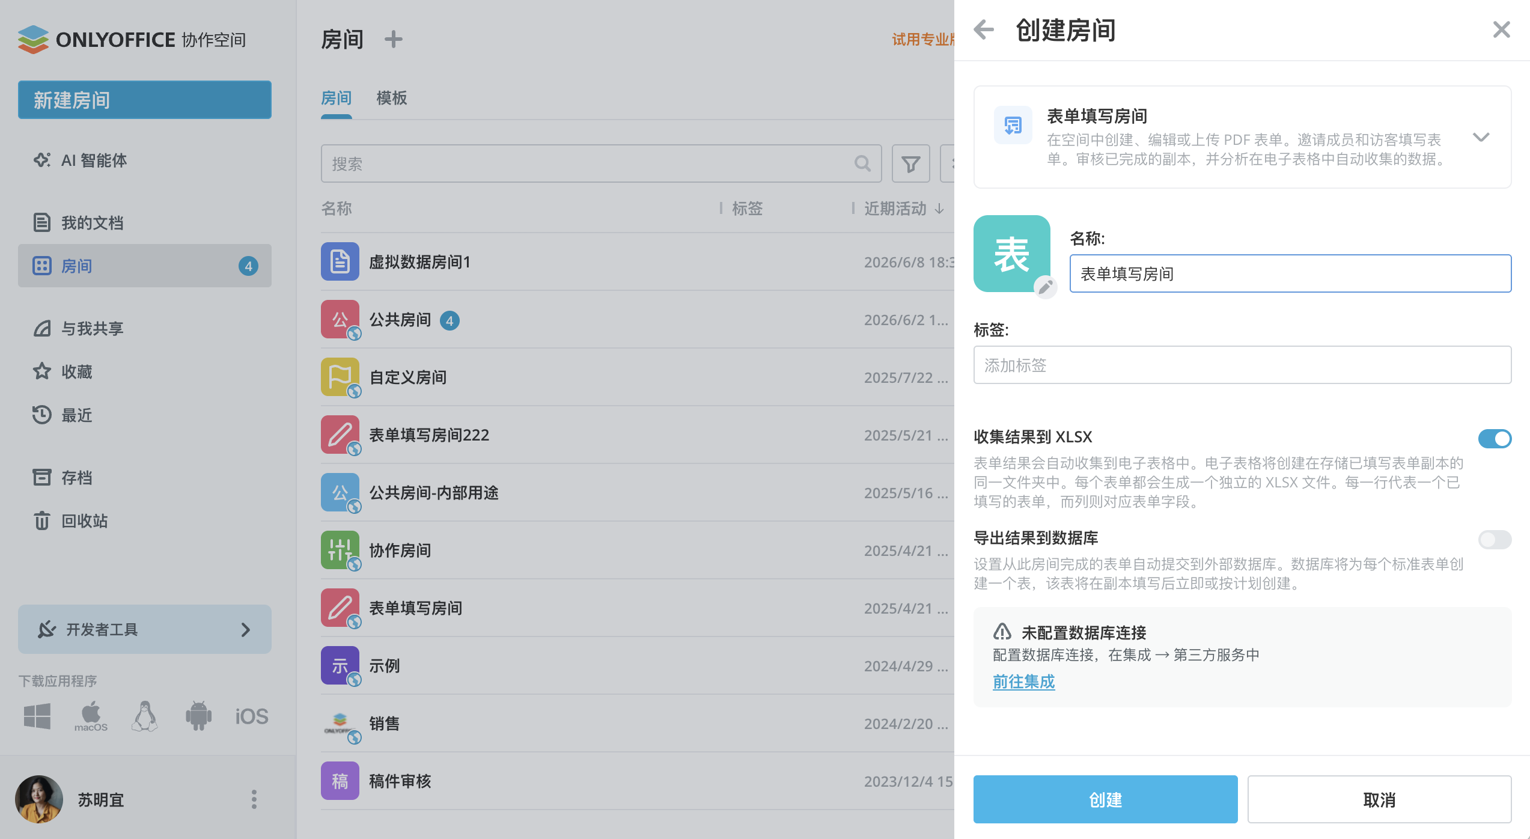
Task: Open 与我共享 menu item
Action: pos(145,328)
